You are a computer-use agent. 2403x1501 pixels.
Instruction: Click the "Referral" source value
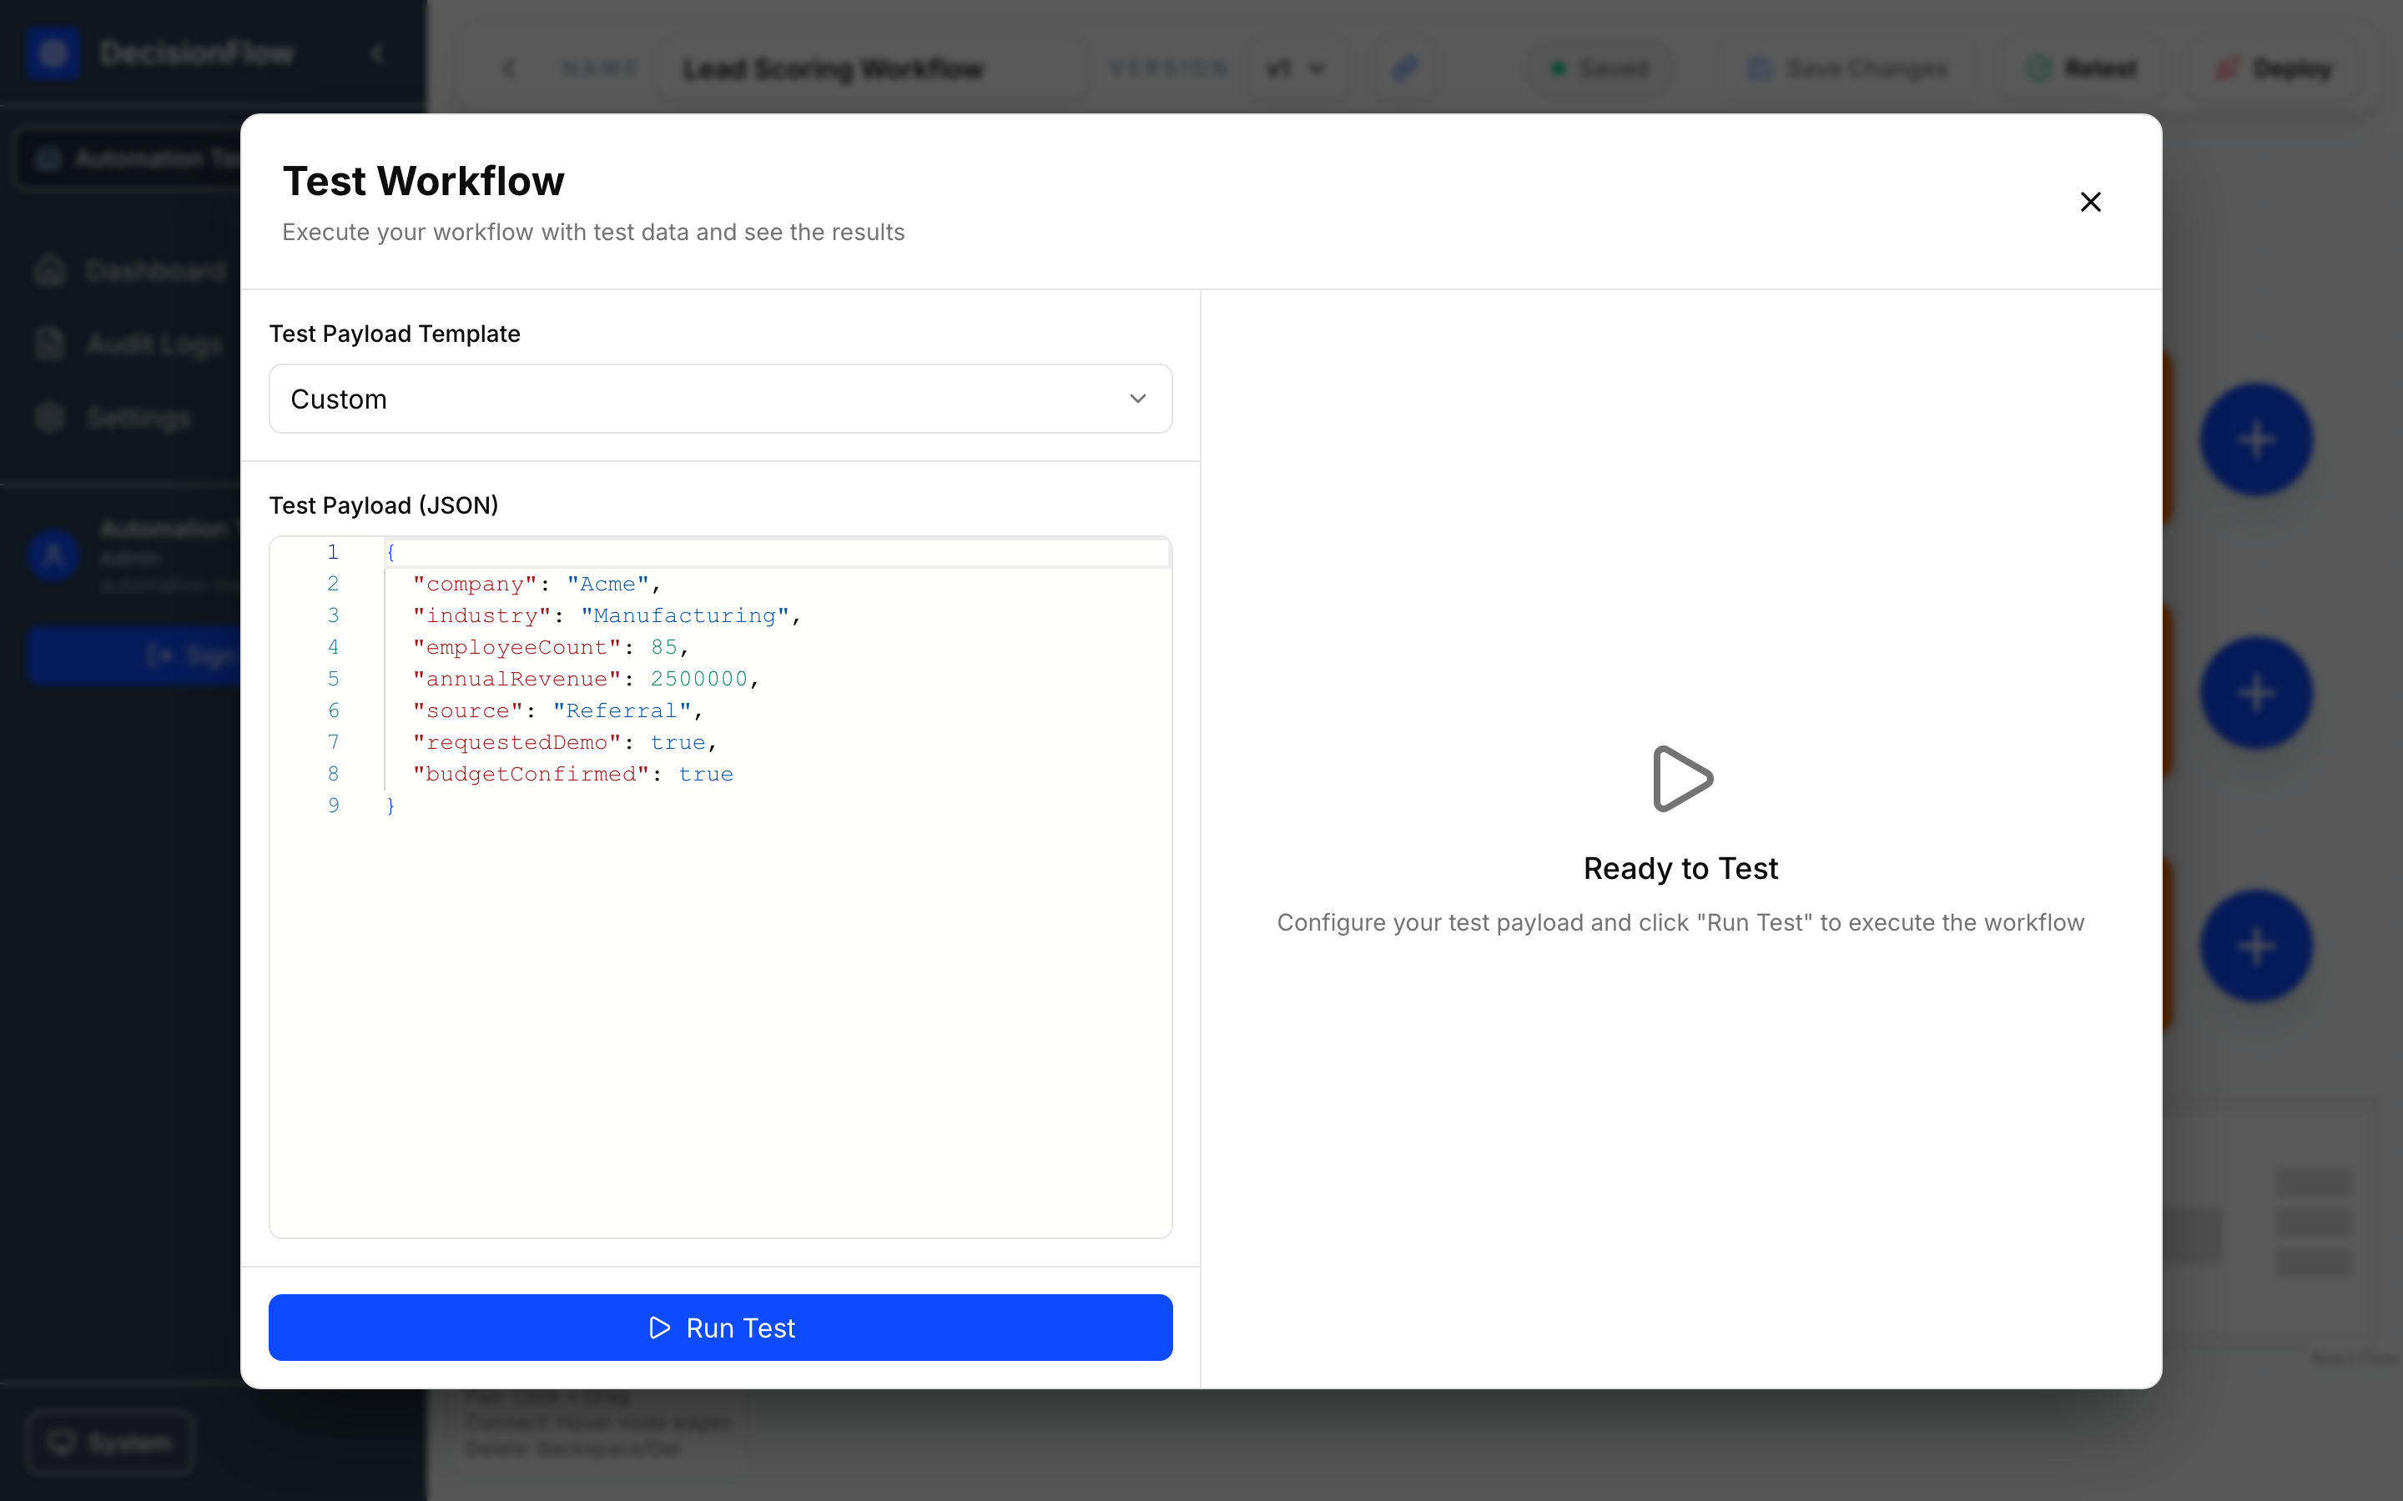click(622, 710)
